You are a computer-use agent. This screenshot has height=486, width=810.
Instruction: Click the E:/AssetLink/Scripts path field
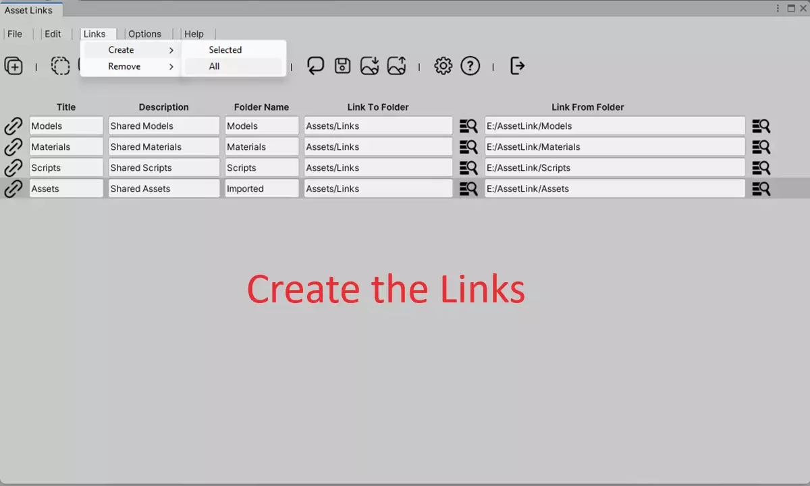(x=615, y=168)
